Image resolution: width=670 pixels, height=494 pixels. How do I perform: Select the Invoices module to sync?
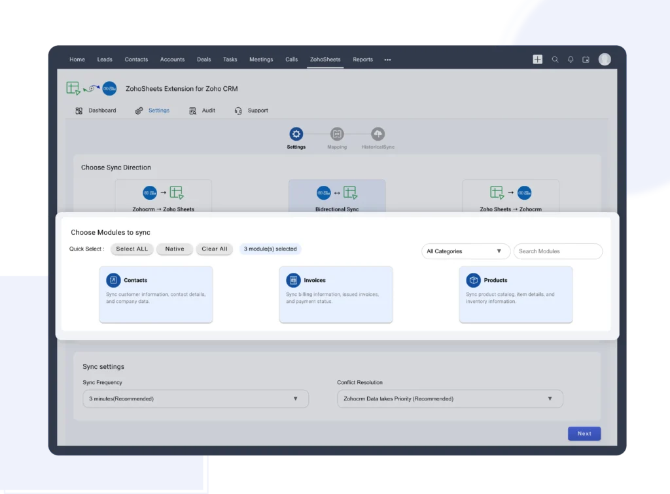tap(336, 294)
